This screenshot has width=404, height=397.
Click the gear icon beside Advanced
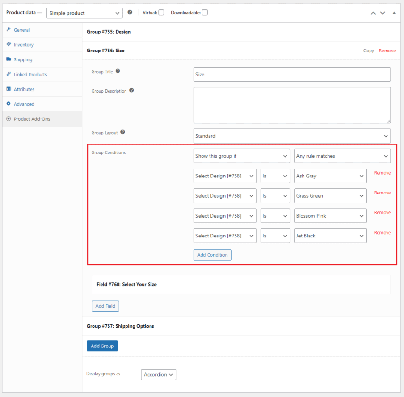point(8,104)
